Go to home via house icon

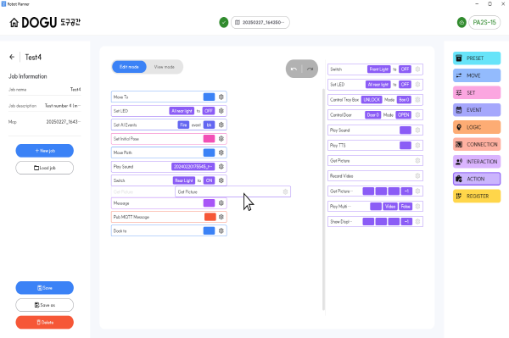[x=14, y=23]
